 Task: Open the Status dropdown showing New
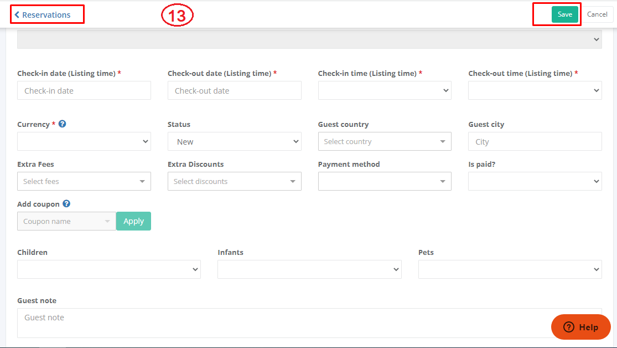pos(235,141)
